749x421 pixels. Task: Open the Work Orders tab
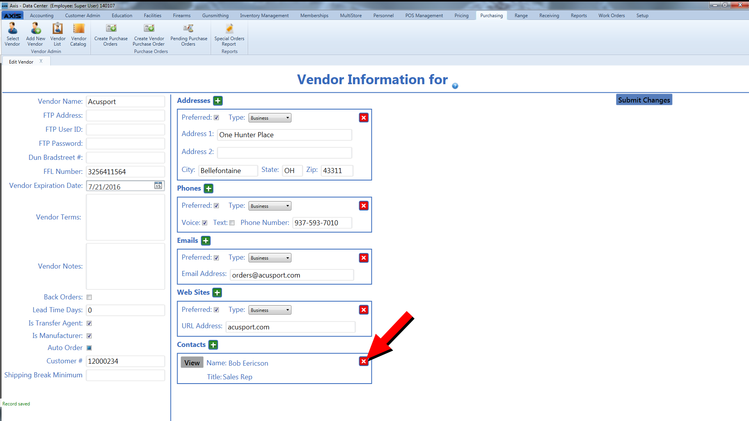tap(611, 16)
